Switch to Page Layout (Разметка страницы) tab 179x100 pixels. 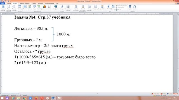tap(25, 3)
